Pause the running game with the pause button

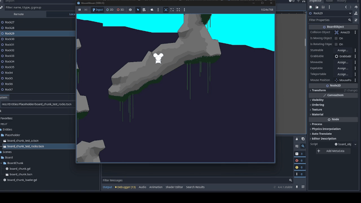tap(80, 10)
